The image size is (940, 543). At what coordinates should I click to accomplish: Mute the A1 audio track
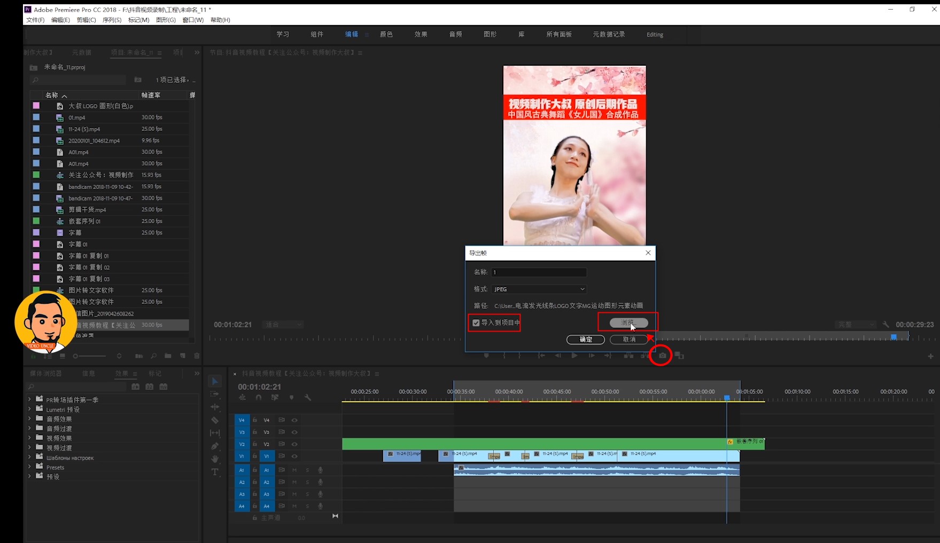point(294,470)
